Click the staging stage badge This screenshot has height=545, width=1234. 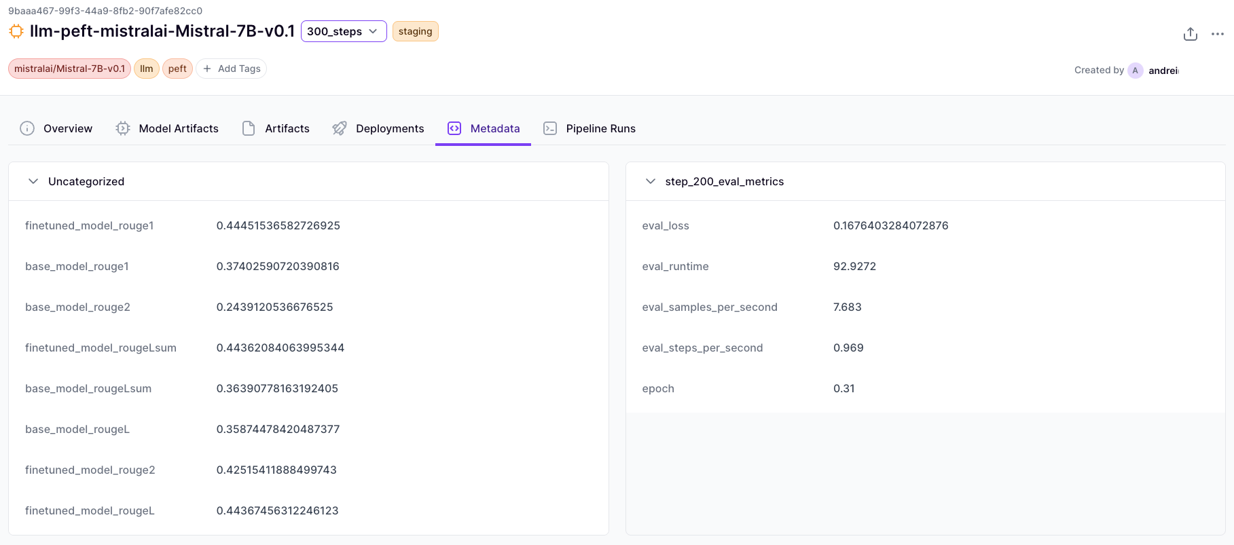click(416, 31)
